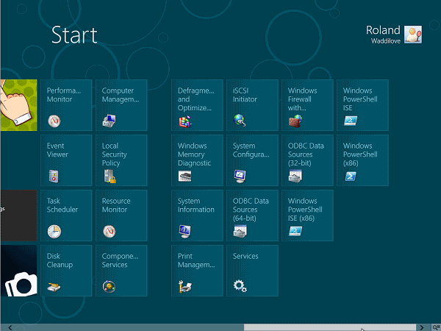Open the System Configuration tile
441x331 pixels.
(253, 160)
